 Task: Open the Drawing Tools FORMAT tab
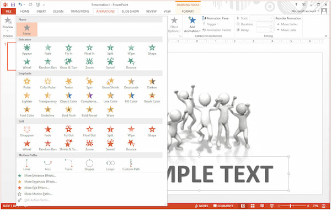tap(188, 11)
